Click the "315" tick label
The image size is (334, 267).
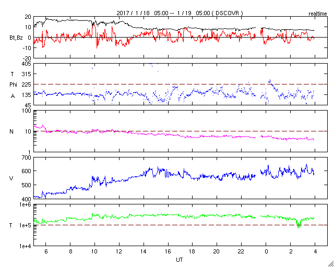28,74
